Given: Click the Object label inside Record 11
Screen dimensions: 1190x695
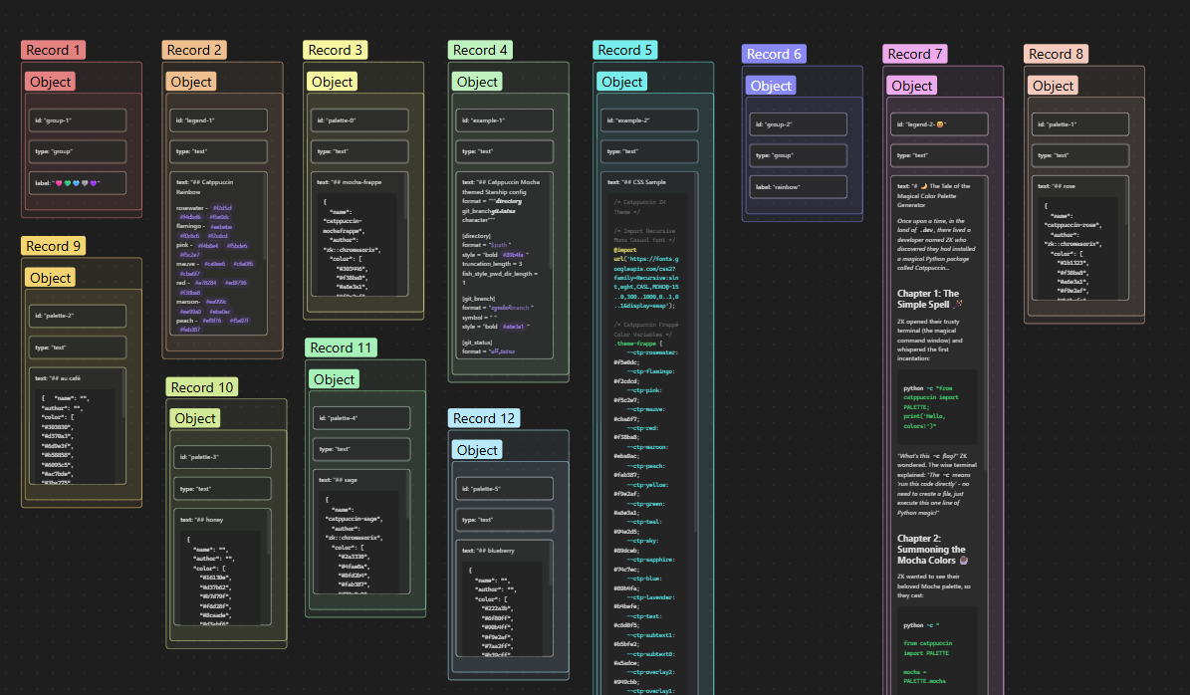Looking at the screenshot, I should coord(334,379).
